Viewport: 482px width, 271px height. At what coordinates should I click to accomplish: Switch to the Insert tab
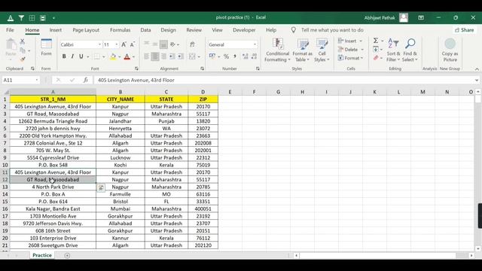pos(55,30)
